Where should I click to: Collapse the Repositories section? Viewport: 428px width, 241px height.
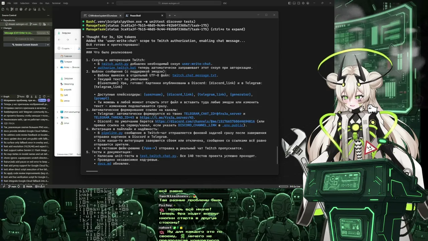2,20
